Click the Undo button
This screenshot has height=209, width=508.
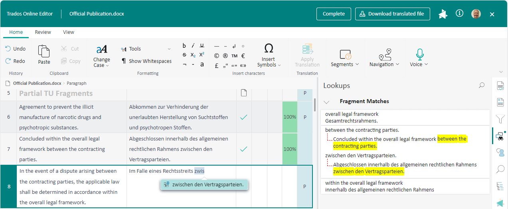pos(15,49)
